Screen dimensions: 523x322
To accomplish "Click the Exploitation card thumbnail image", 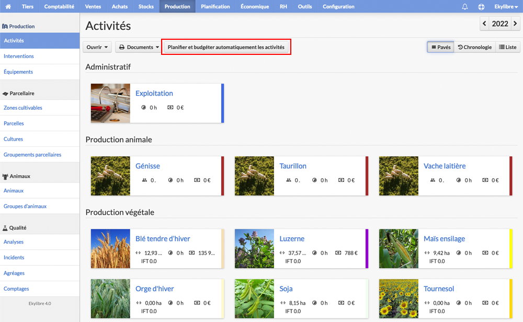I will coord(110,103).
